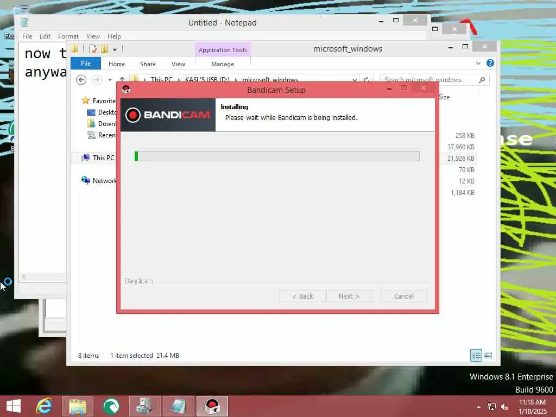Click Explorer forward navigation arrow

pyautogui.click(x=97, y=80)
